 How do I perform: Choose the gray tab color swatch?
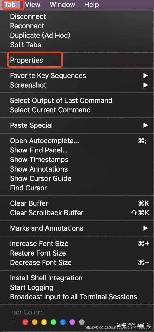pos(82,322)
